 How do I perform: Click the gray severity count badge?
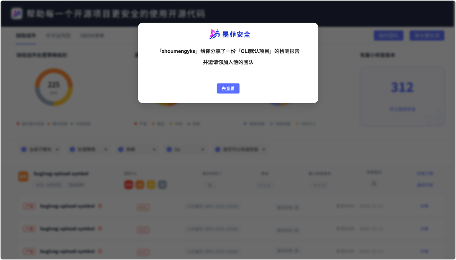coord(162,184)
